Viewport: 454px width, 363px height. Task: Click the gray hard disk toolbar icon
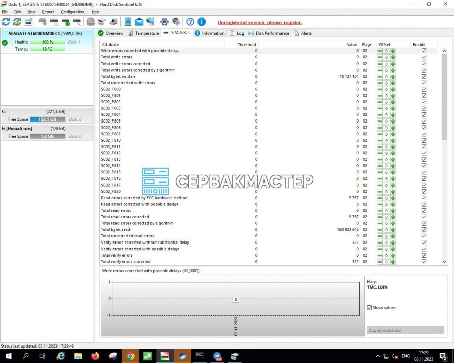(x=42, y=22)
